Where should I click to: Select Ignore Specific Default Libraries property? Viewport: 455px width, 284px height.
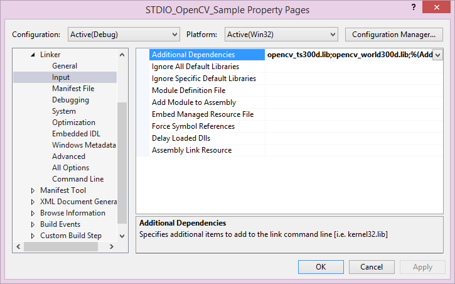(x=204, y=79)
